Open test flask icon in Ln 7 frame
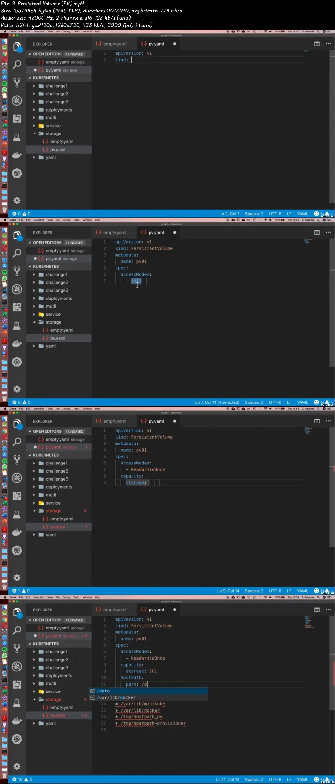 17,325
